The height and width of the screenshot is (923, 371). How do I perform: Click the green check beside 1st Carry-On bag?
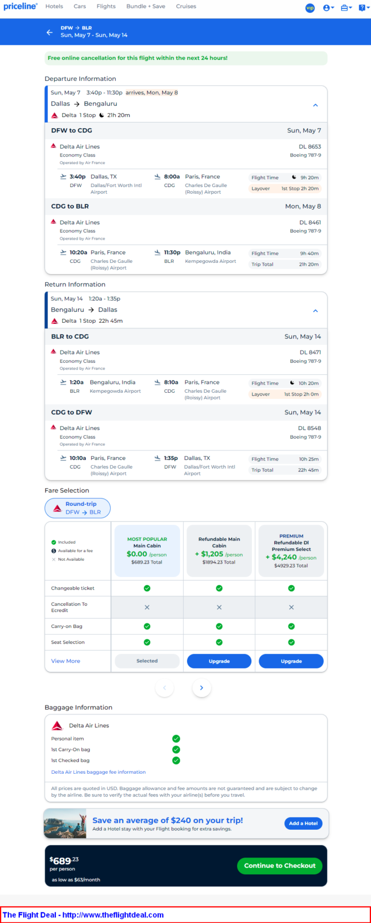pyautogui.click(x=176, y=749)
